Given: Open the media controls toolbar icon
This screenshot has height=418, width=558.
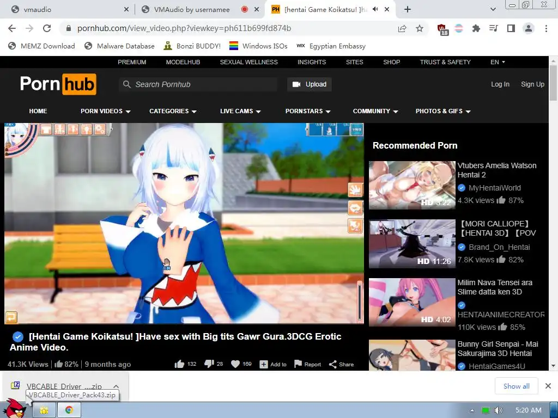Looking at the screenshot, I should [x=494, y=28].
